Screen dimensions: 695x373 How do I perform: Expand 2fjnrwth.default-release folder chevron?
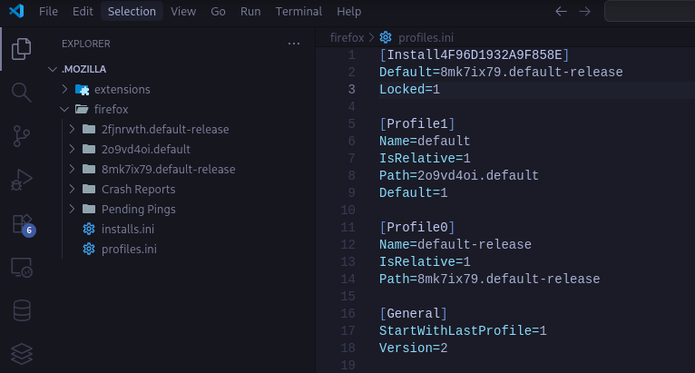(x=72, y=129)
